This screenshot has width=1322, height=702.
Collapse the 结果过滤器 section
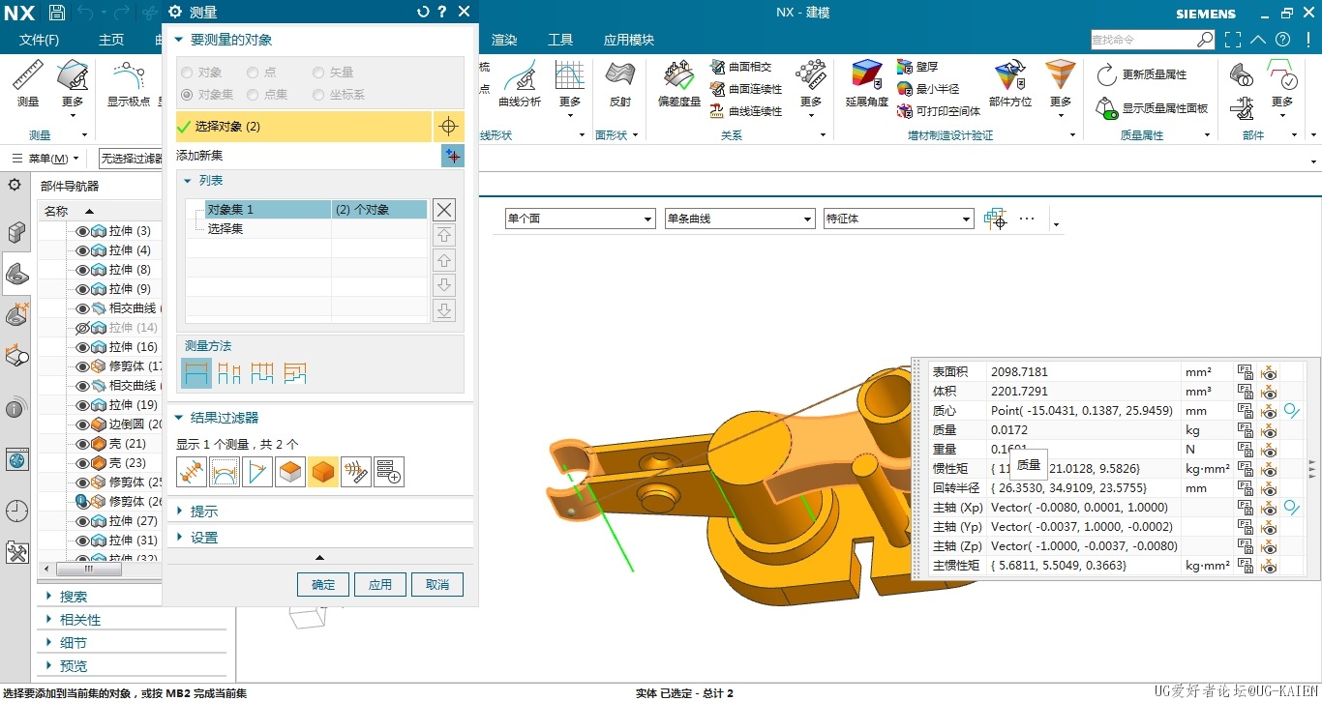coord(179,418)
